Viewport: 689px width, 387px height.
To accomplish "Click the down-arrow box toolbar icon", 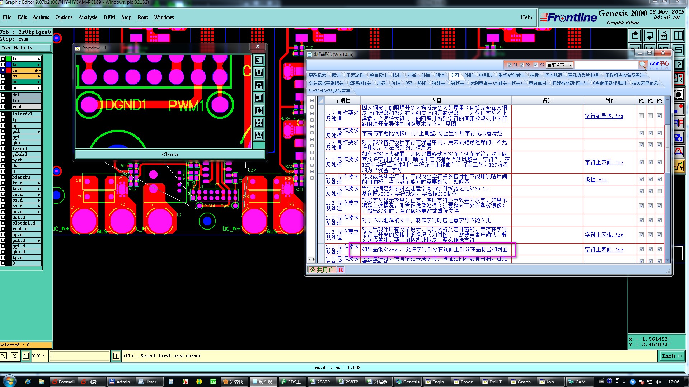I will pos(650,36).
